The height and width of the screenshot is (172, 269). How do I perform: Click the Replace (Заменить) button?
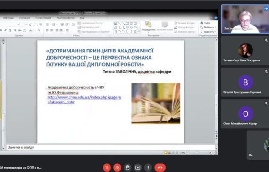(208, 27)
